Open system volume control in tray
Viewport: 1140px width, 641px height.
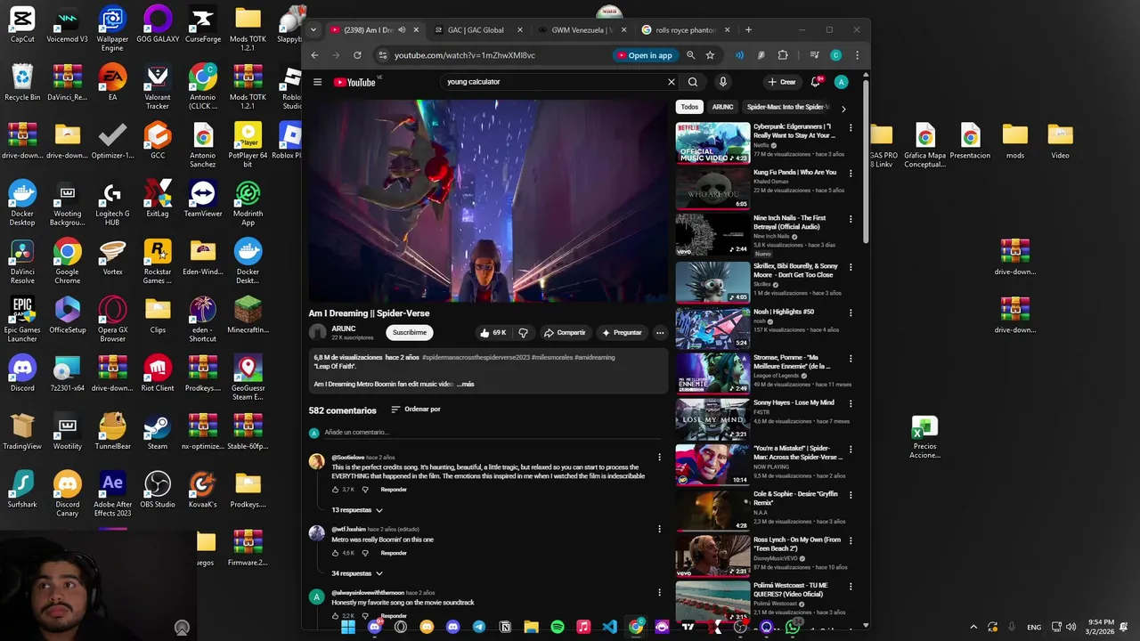pyautogui.click(x=1071, y=627)
